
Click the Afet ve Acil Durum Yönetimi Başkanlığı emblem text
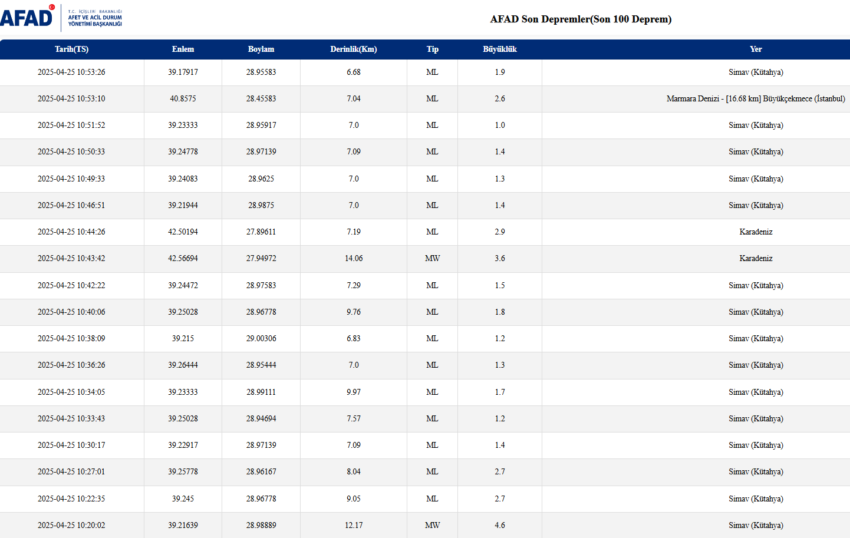[x=95, y=18]
